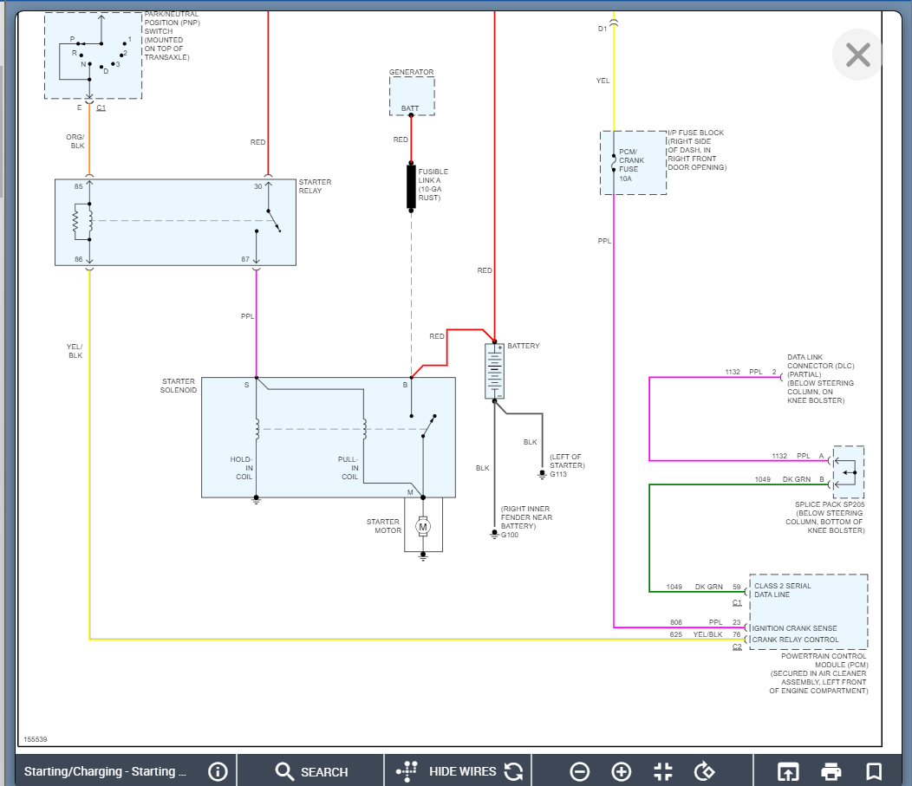
Task: Reset wires with refresh icon
Action: pos(514,771)
